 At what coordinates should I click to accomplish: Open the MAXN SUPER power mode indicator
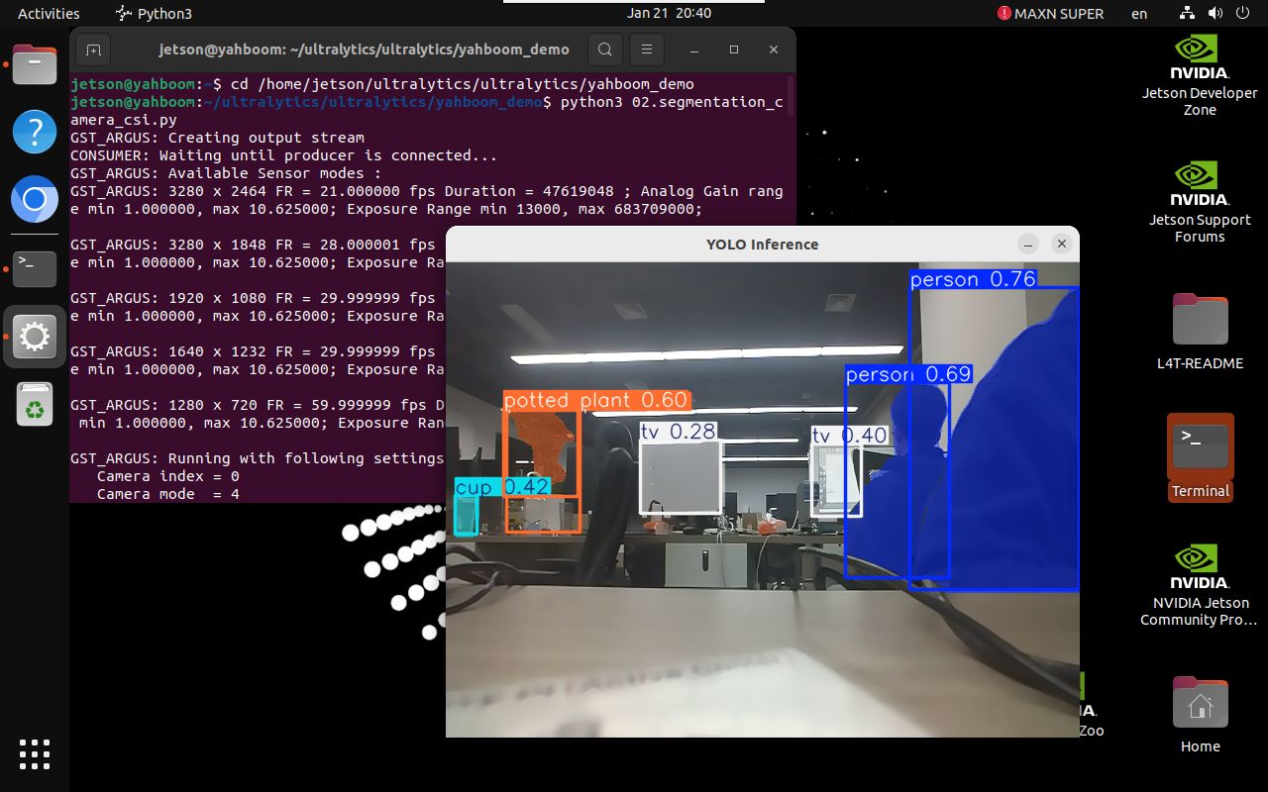(1050, 14)
